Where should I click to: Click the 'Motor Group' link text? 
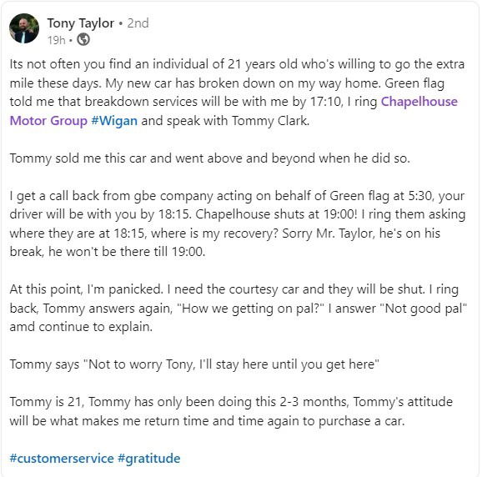[48, 121]
